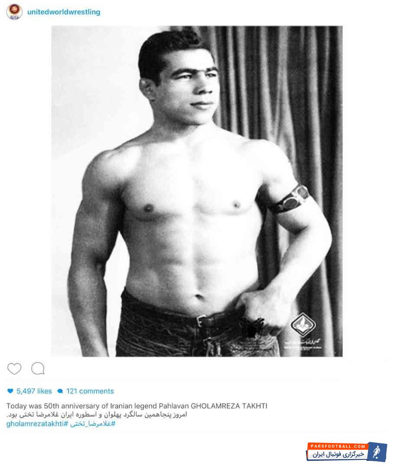394x469 pixels.
Task: Click the soccer player icon in Parsfootball badge
Action: point(377,452)
